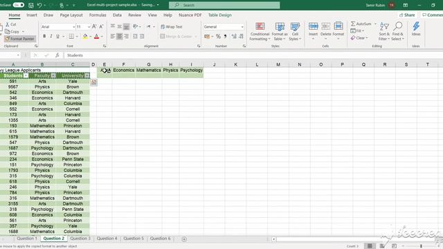Open the General number format dropdown
This screenshot has width=443, height=249.
(x=242, y=27)
